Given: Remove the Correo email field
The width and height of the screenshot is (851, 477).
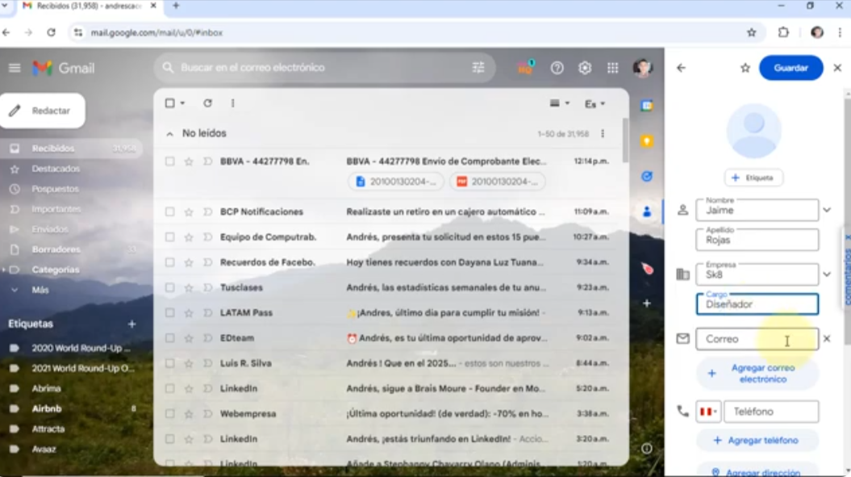Looking at the screenshot, I should [x=827, y=339].
